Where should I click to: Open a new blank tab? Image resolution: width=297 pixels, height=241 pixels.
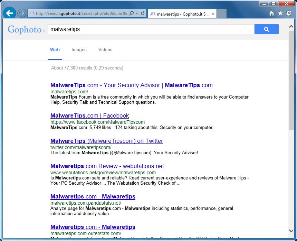[222, 14]
